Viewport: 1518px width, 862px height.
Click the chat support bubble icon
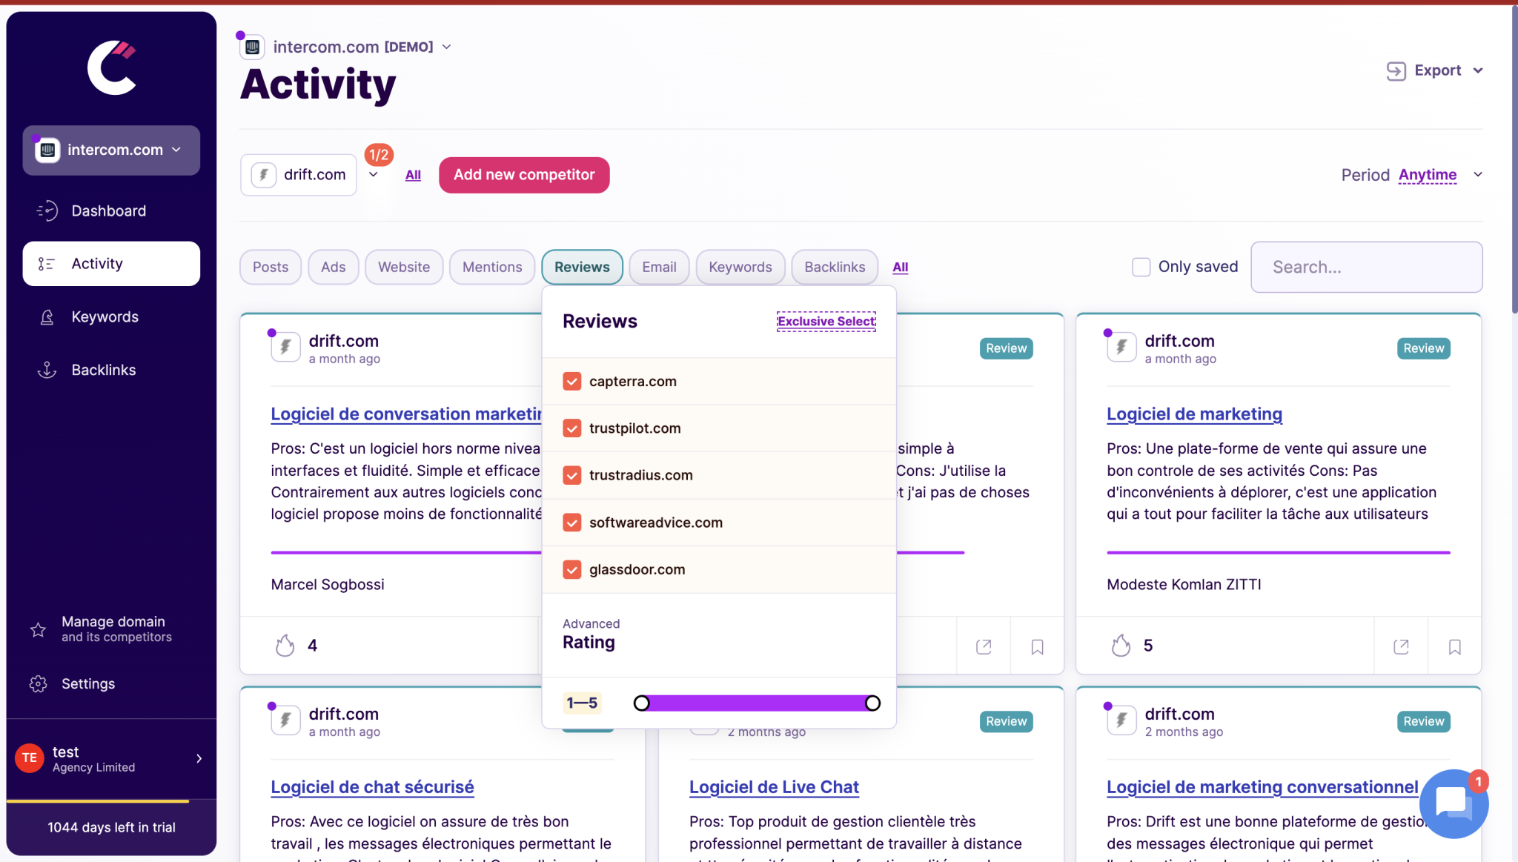pyautogui.click(x=1452, y=803)
